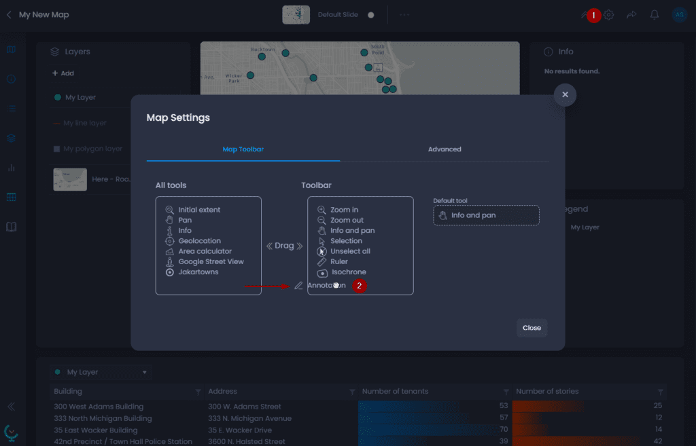Open the layers stack icon in sidebar
Viewport: 696px width, 446px height.
[11, 138]
